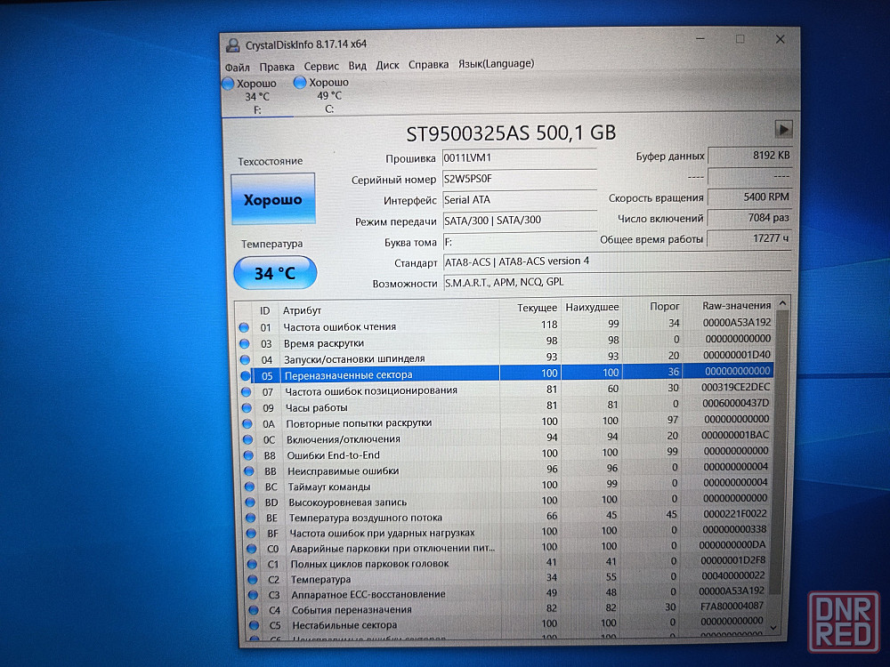This screenshot has height=667, width=890.
Task: Click the Скорость вращения value 5400 RPM
Action: 749,197
